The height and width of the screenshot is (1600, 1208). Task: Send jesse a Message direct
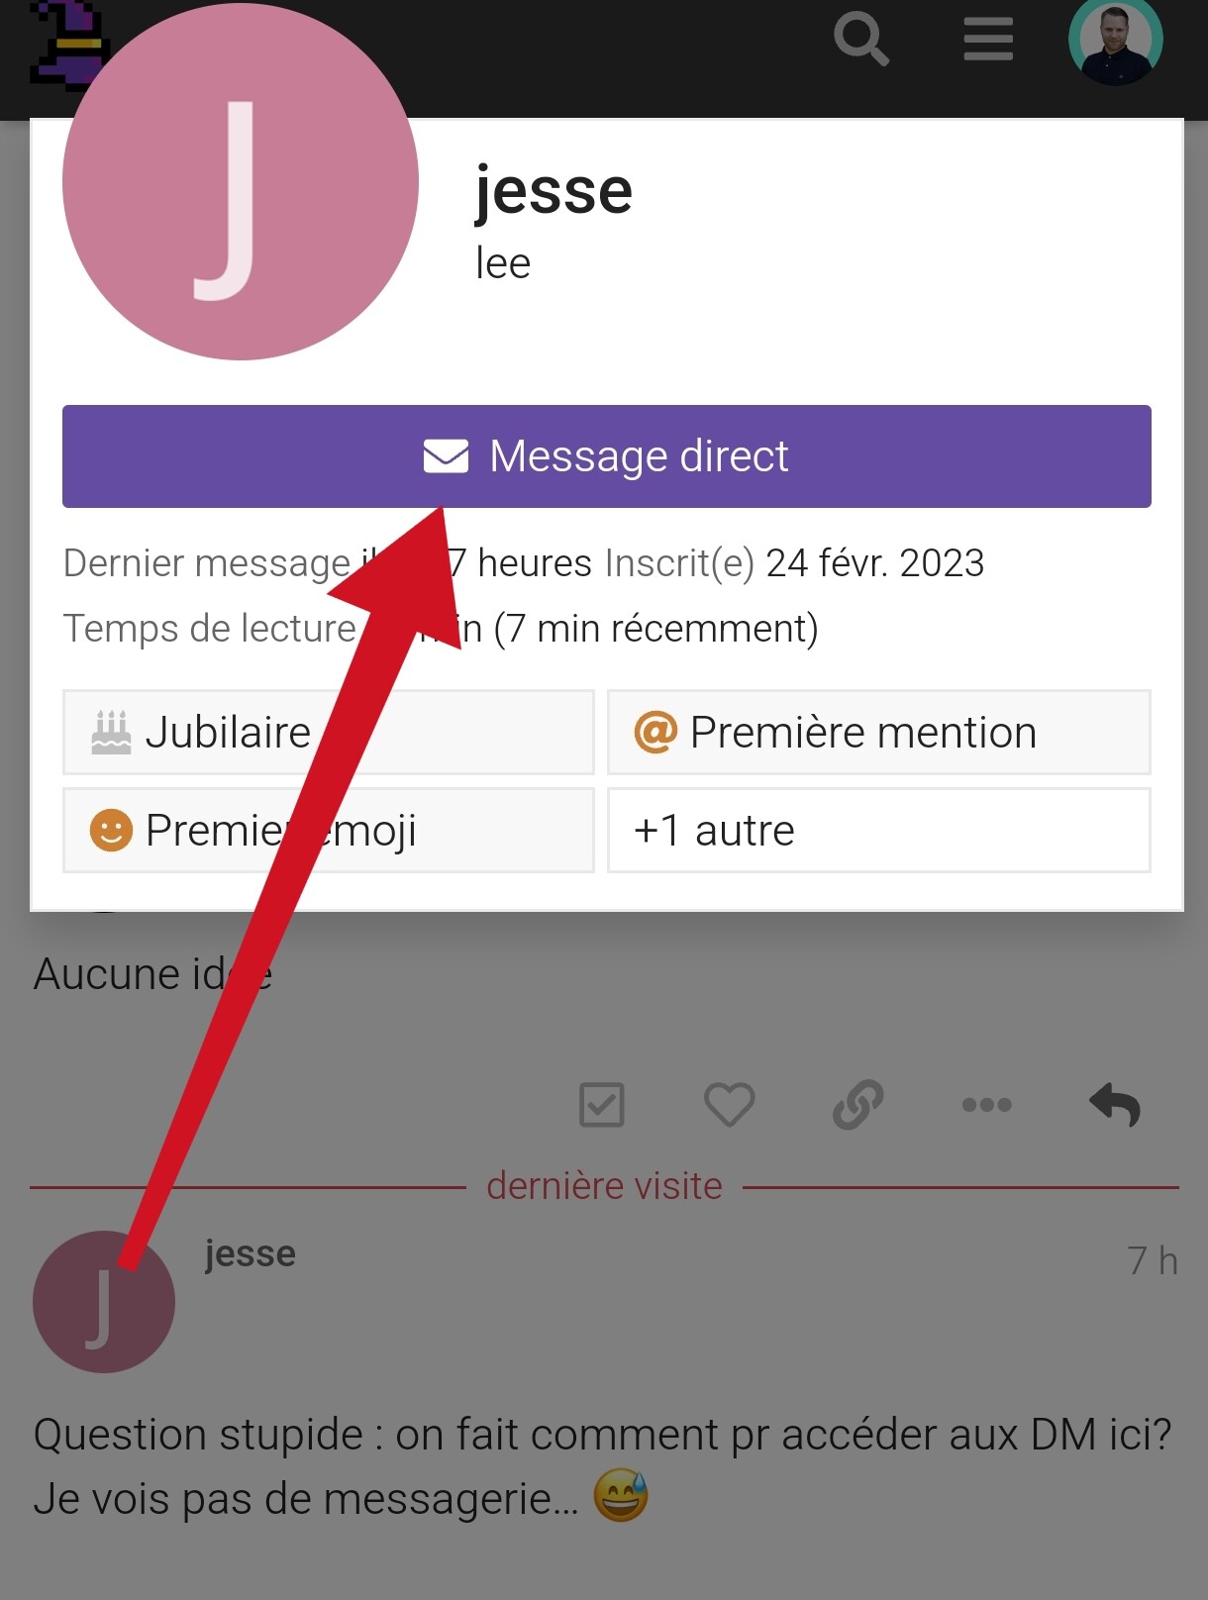click(x=607, y=456)
